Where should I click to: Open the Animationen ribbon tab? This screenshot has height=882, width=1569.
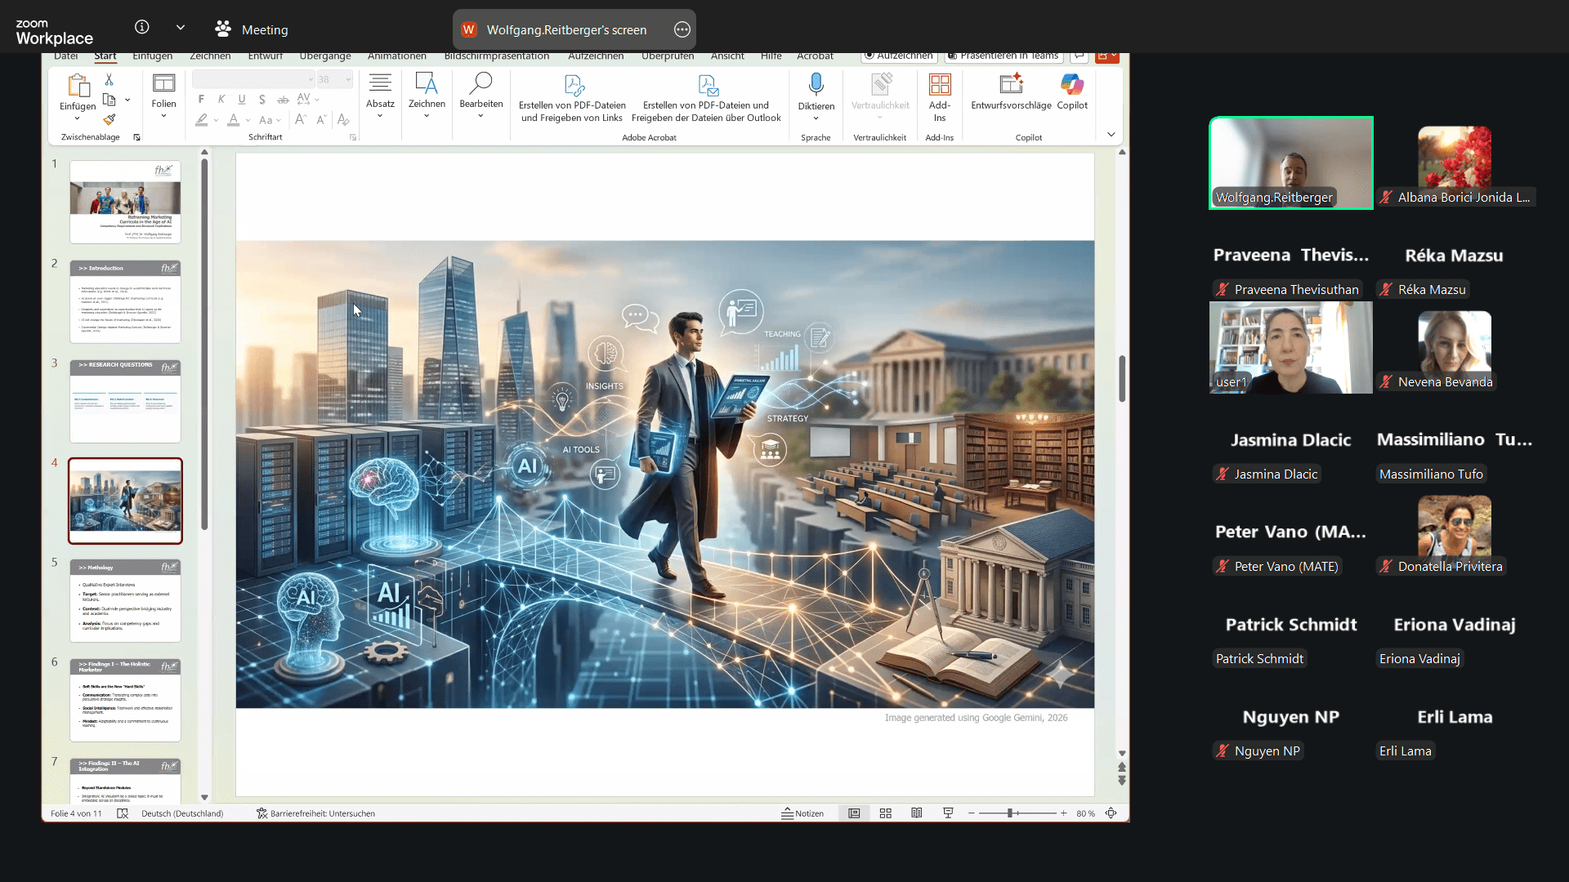396,56
